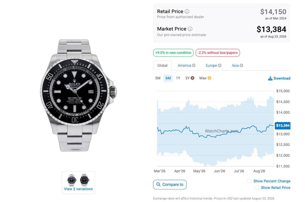Click the lock badge next to Asia
The image size is (305, 202).
(241, 65)
